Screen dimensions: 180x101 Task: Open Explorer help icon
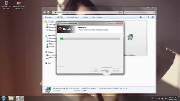coord(152,17)
